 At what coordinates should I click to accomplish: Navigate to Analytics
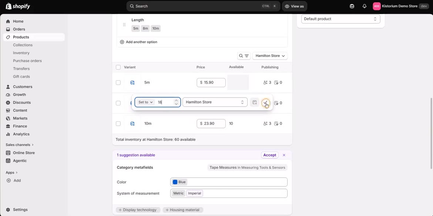21,134
